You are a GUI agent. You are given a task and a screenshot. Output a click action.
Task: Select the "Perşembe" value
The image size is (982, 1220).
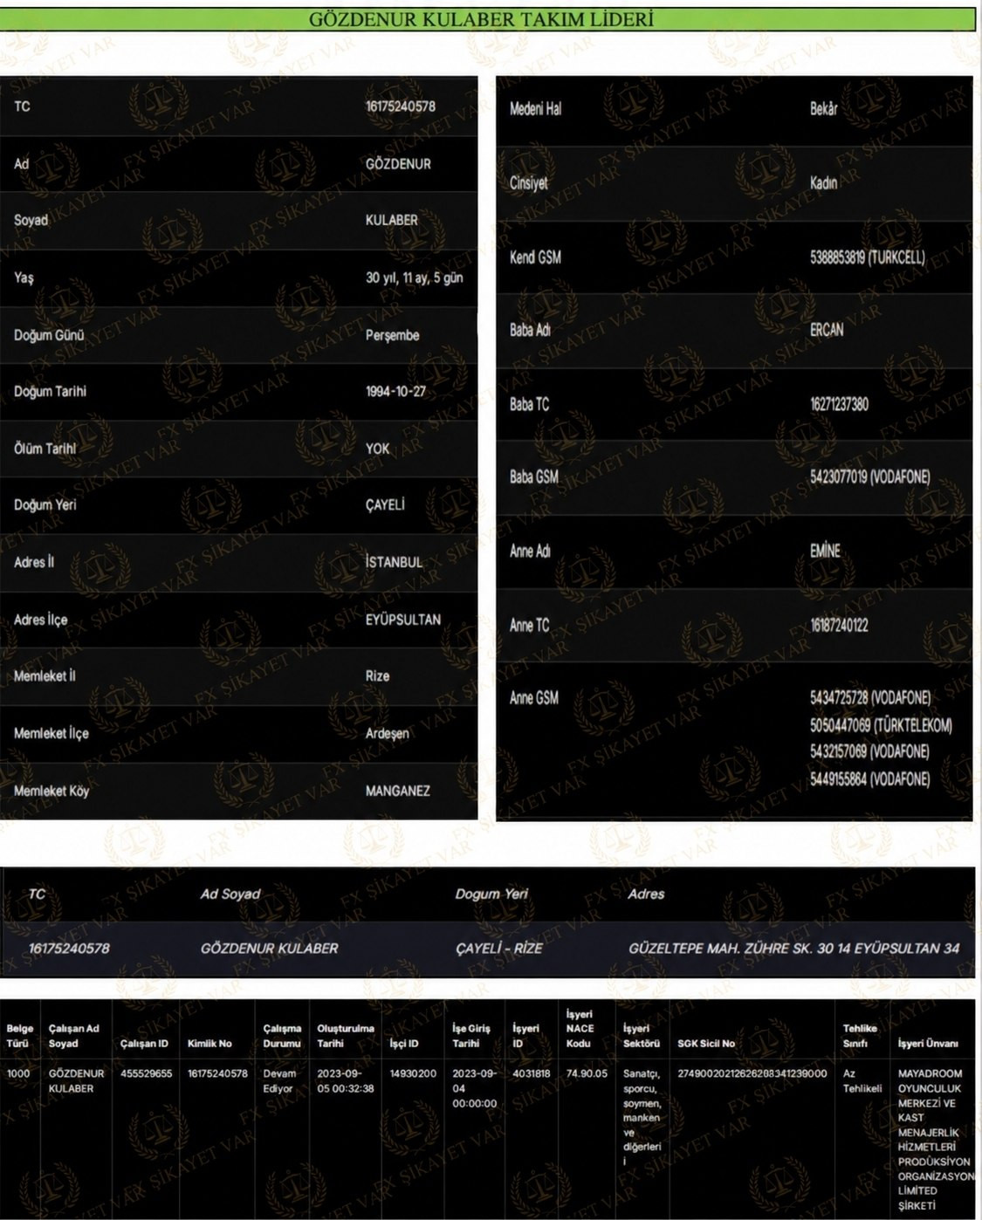click(x=392, y=335)
